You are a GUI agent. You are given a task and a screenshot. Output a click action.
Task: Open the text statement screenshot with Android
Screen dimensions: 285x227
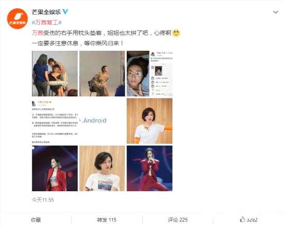79,121
